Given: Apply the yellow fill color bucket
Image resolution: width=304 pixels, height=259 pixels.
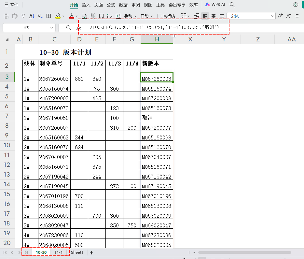Looking at the screenshot, I should [58, 16].
